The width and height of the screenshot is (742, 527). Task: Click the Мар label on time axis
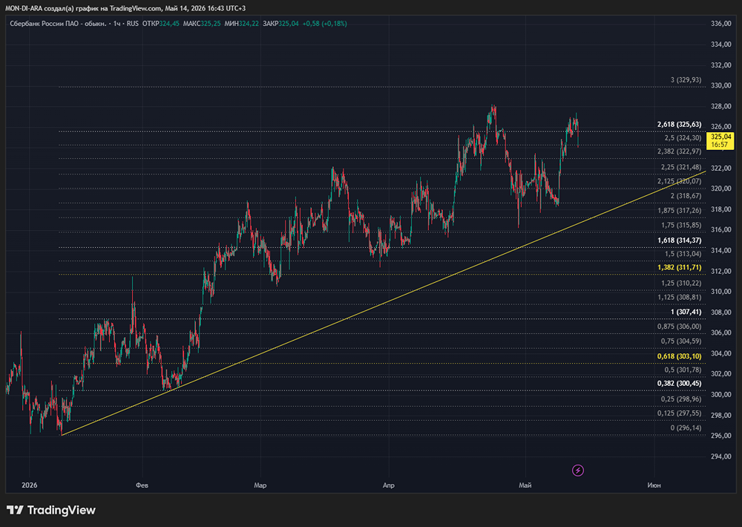(260, 485)
